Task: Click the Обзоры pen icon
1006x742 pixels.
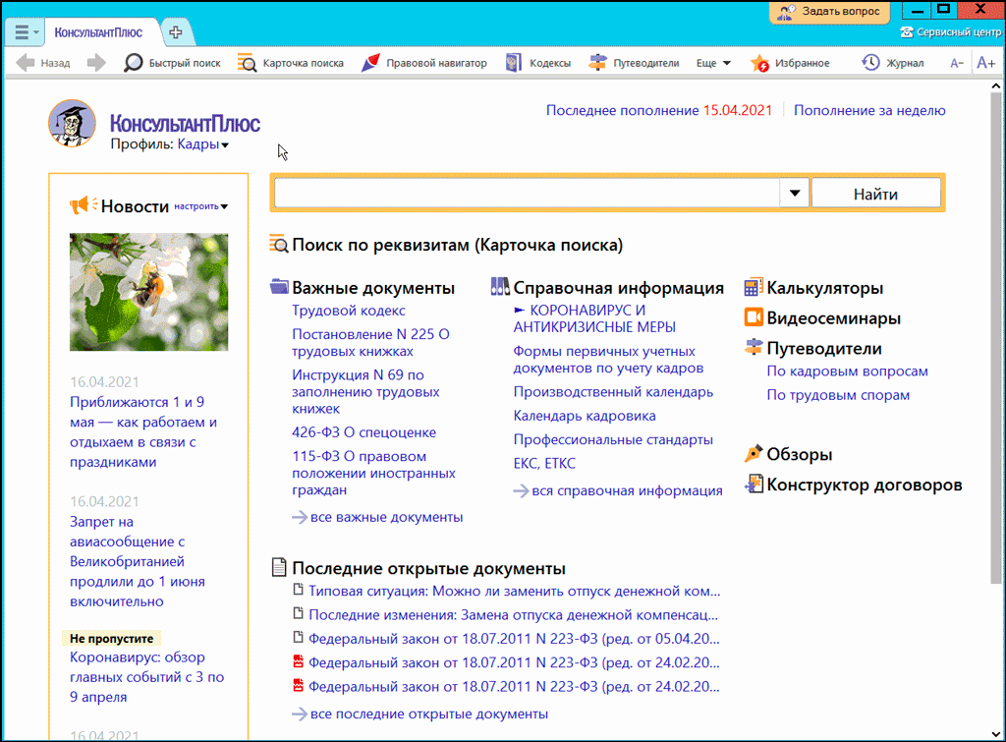Action: click(754, 454)
